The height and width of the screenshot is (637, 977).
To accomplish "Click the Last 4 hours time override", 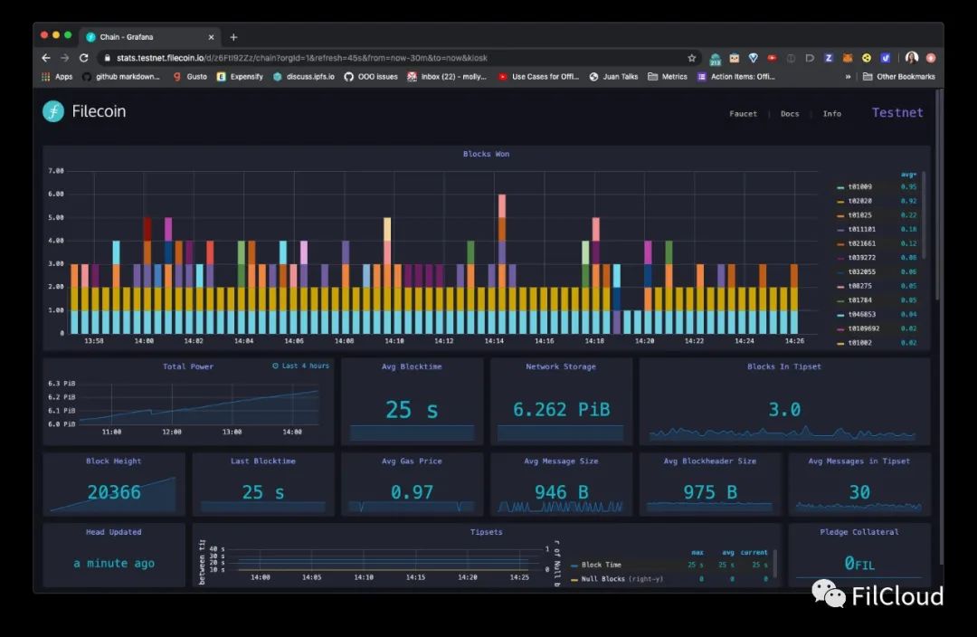I will tap(300, 366).
